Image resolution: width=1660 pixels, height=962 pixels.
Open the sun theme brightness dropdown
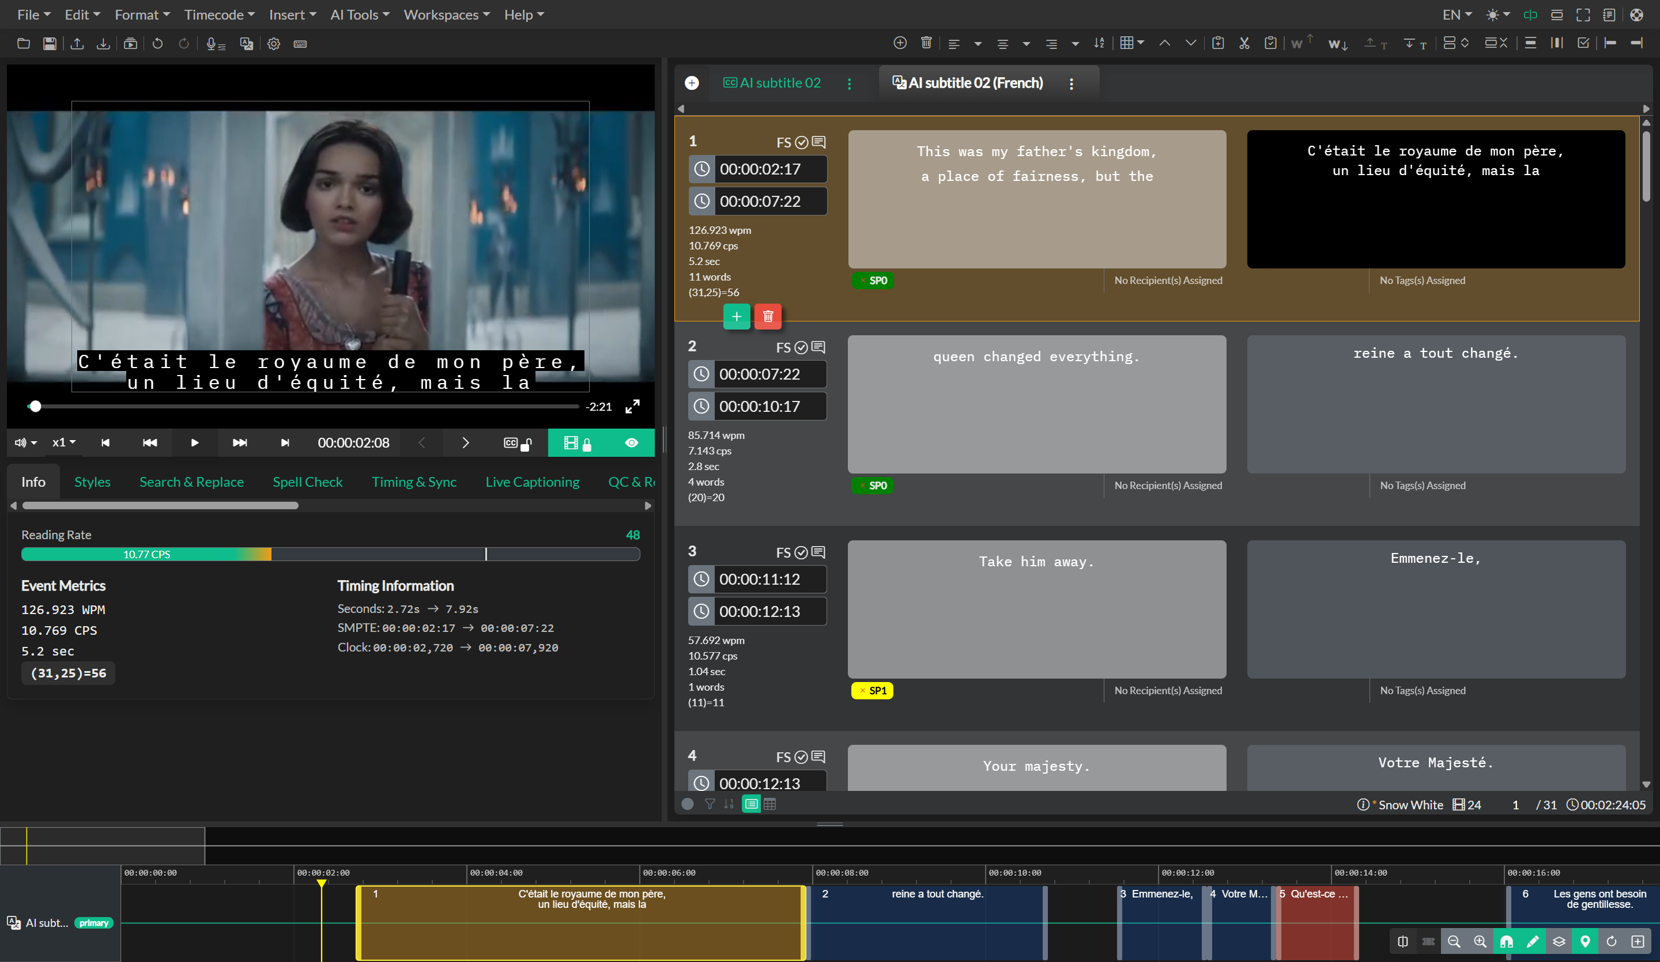coord(1497,14)
